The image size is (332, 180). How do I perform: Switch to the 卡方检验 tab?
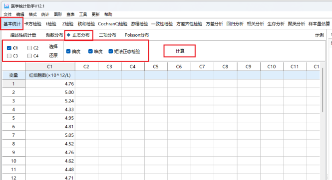coord(33,24)
